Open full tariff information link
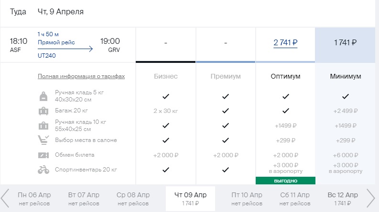 [81, 76]
